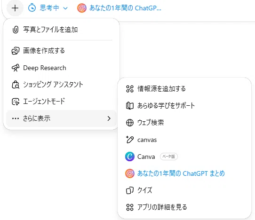The width and height of the screenshot is (255, 220).
Task: Select the 思考中 label in the composer
Action: 49,8
